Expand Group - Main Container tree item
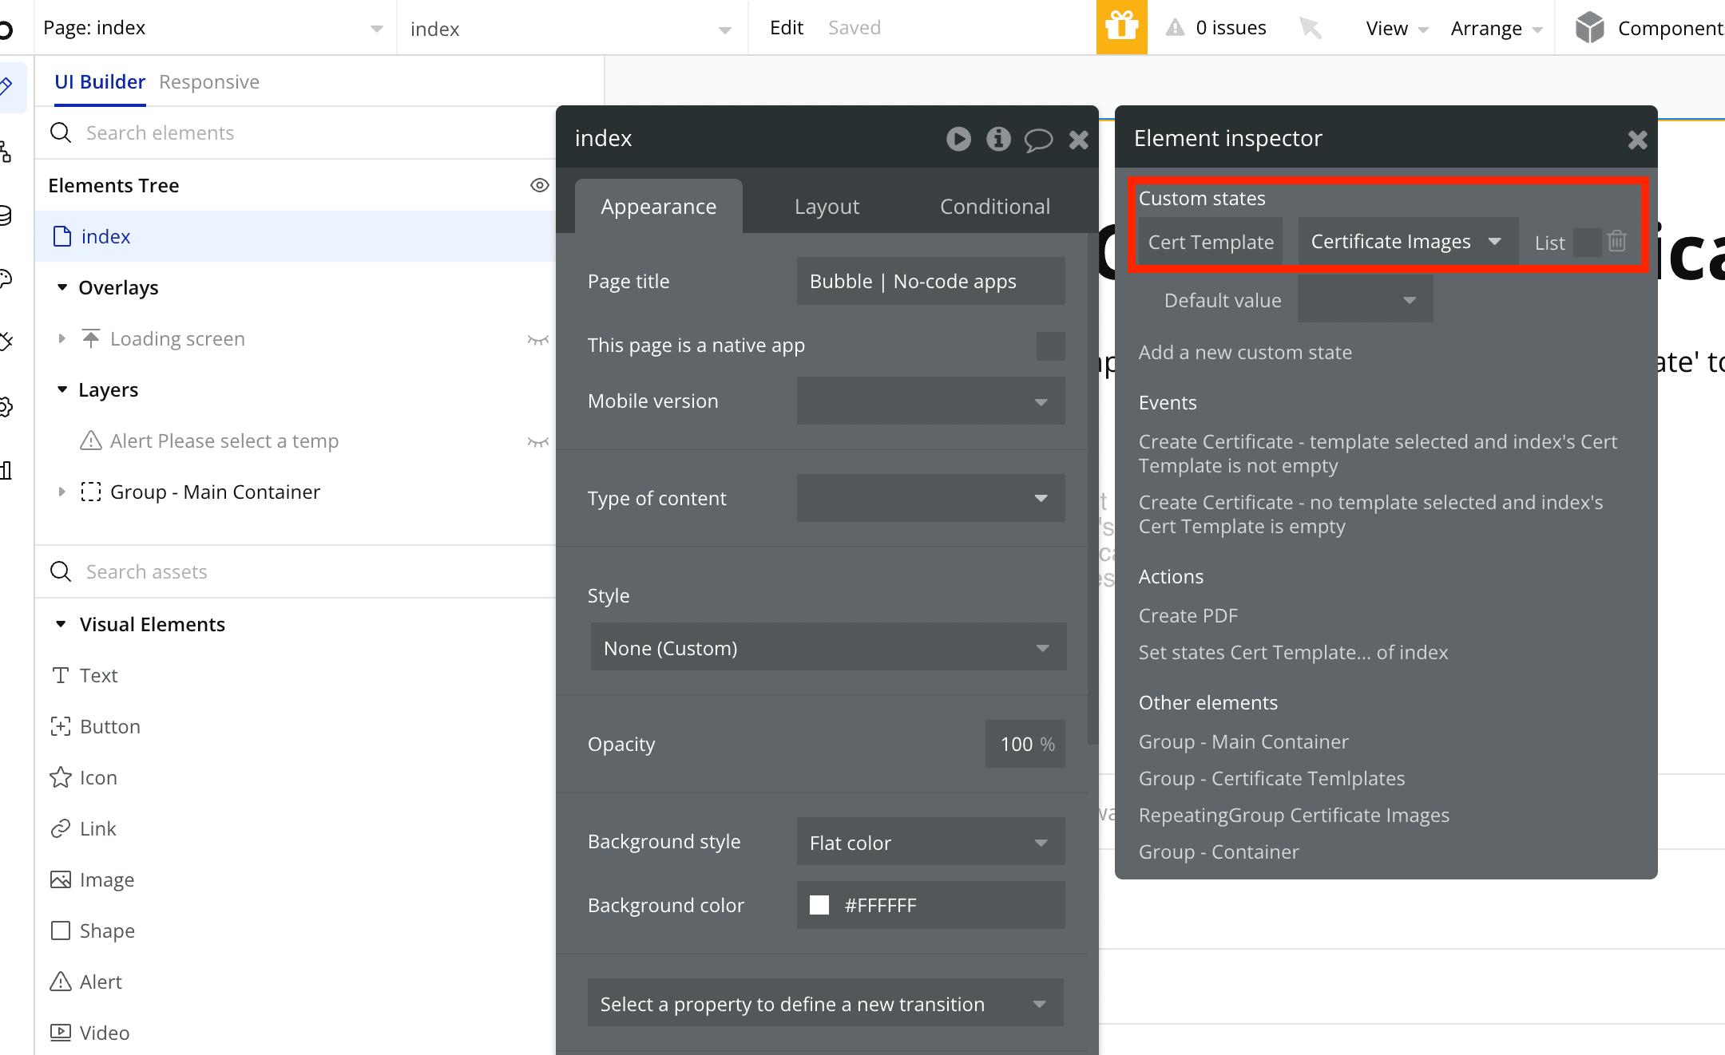 click(62, 492)
